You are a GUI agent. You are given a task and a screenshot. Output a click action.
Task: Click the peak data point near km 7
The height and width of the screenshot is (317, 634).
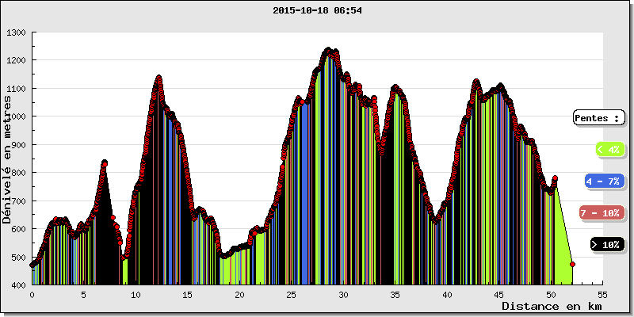(x=105, y=162)
